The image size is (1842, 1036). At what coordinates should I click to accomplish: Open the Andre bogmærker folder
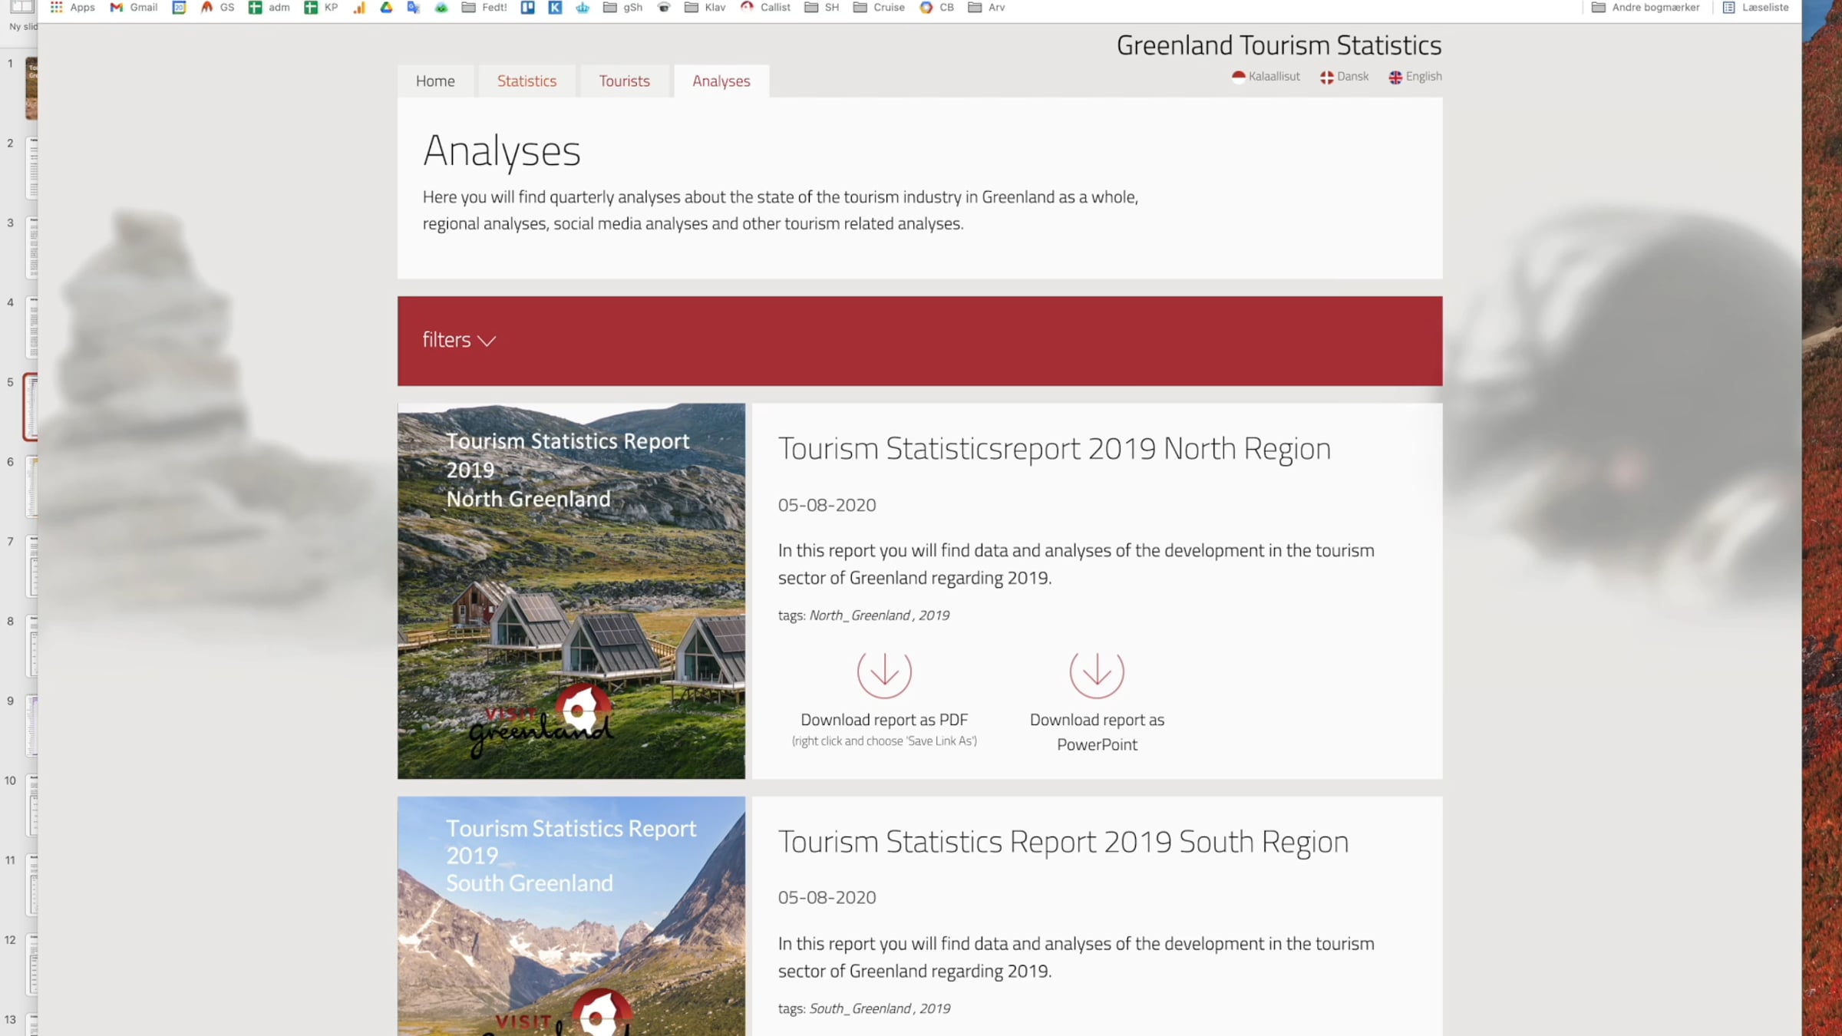(x=1646, y=8)
